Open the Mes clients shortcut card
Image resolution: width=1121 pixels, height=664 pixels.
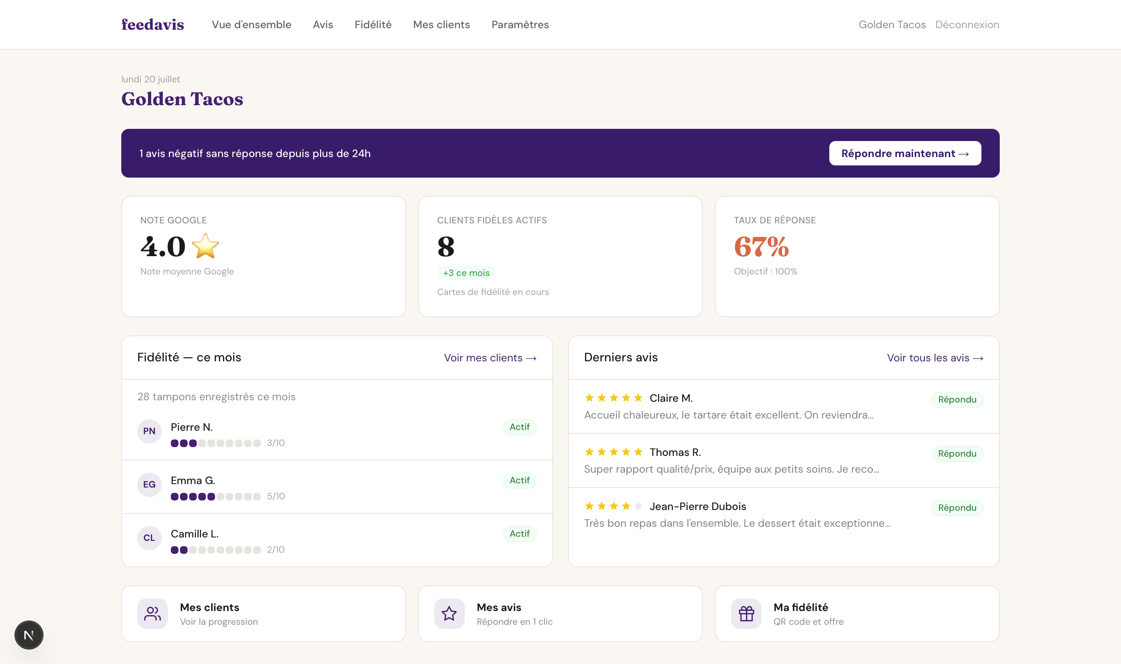point(263,614)
